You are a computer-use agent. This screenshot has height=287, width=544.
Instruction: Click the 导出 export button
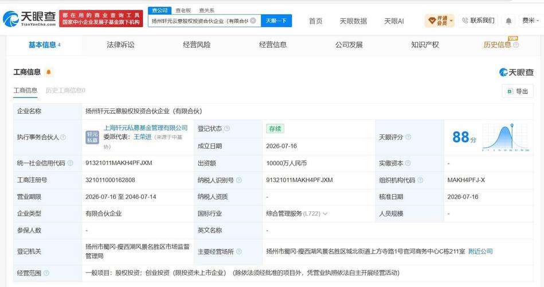tap(518, 91)
